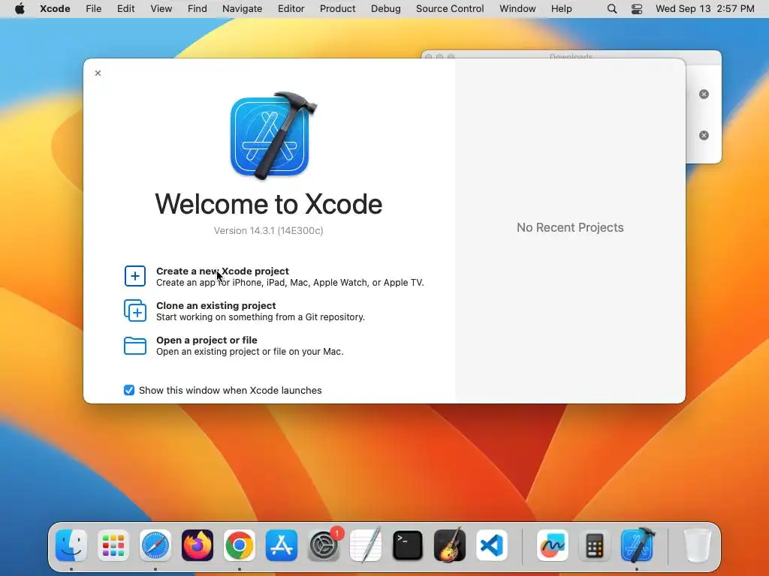Open Control Center in menu bar
Image resolution: width=769 pixels, height=576 pixels.
pyautogui.click(x=637, y=9)
